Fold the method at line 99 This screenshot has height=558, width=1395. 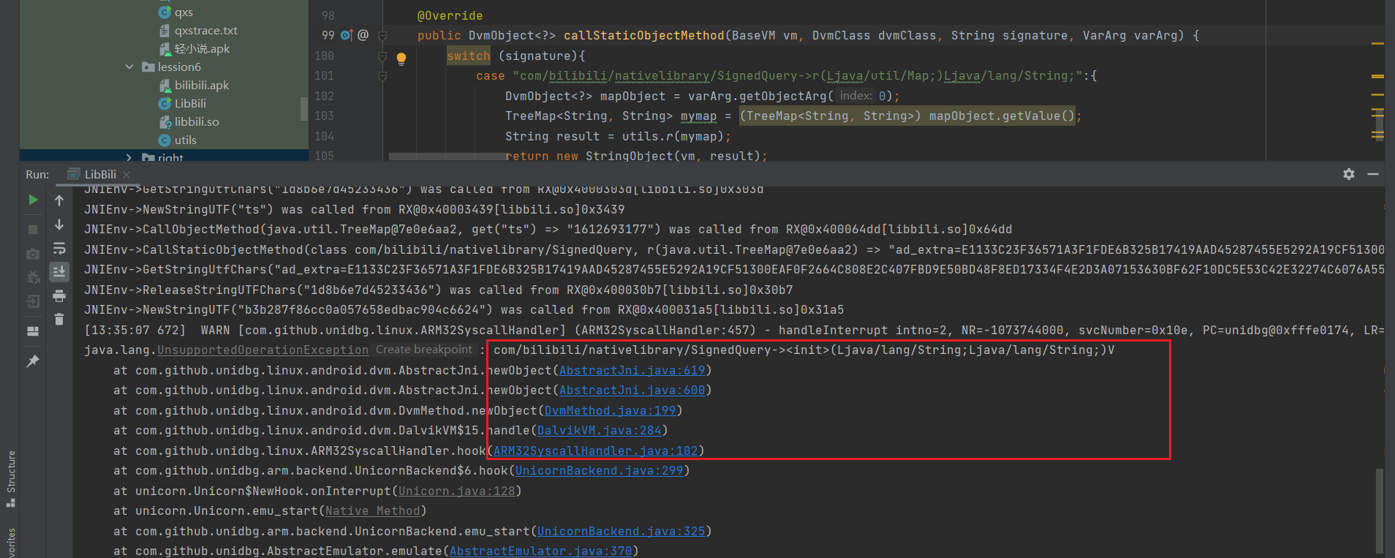click(382, 35)
